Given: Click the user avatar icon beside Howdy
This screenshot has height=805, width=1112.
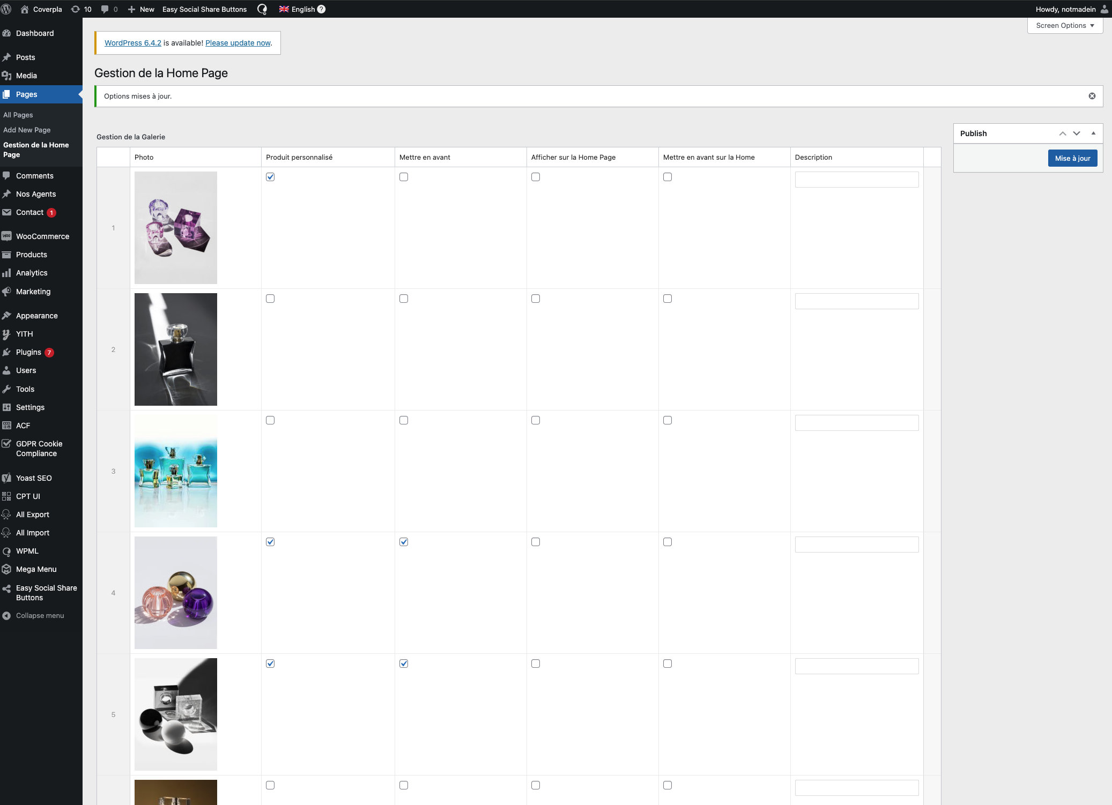Looking at the screenshot, I should tap(1104, 9).
